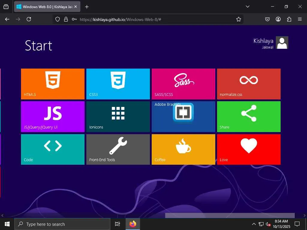Open the CSS3 tile
Screen dimensions: 307x230
[118, 84]
